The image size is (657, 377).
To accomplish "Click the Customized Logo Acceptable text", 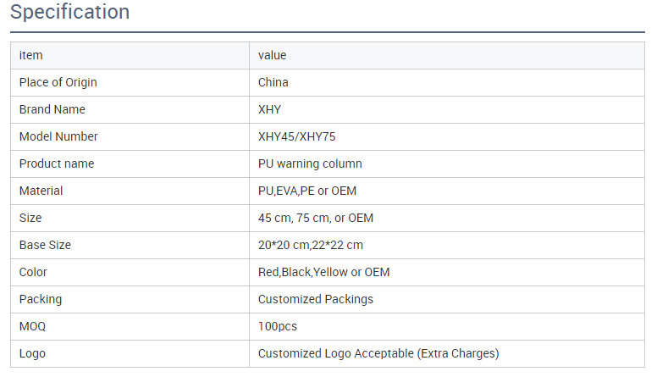I will click(x=378, y=353).
